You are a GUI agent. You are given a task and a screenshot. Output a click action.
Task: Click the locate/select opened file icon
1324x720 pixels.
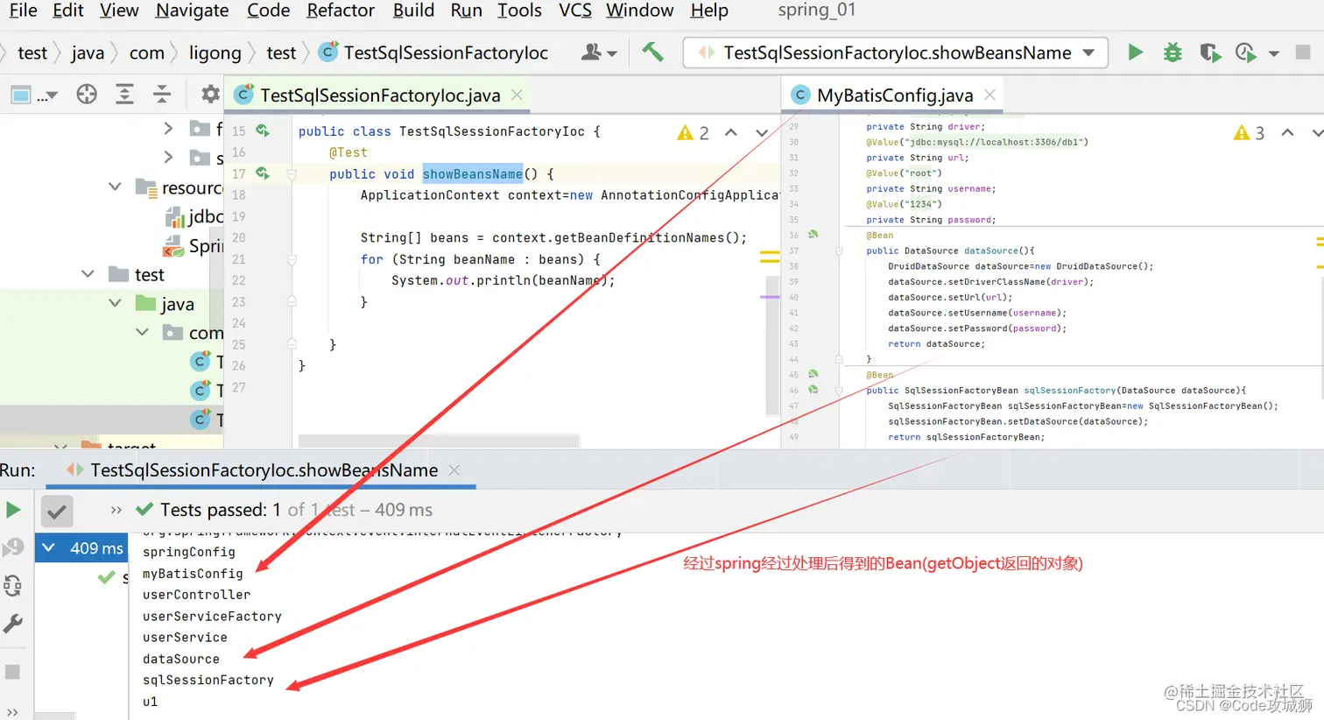[x=87, y=95]
